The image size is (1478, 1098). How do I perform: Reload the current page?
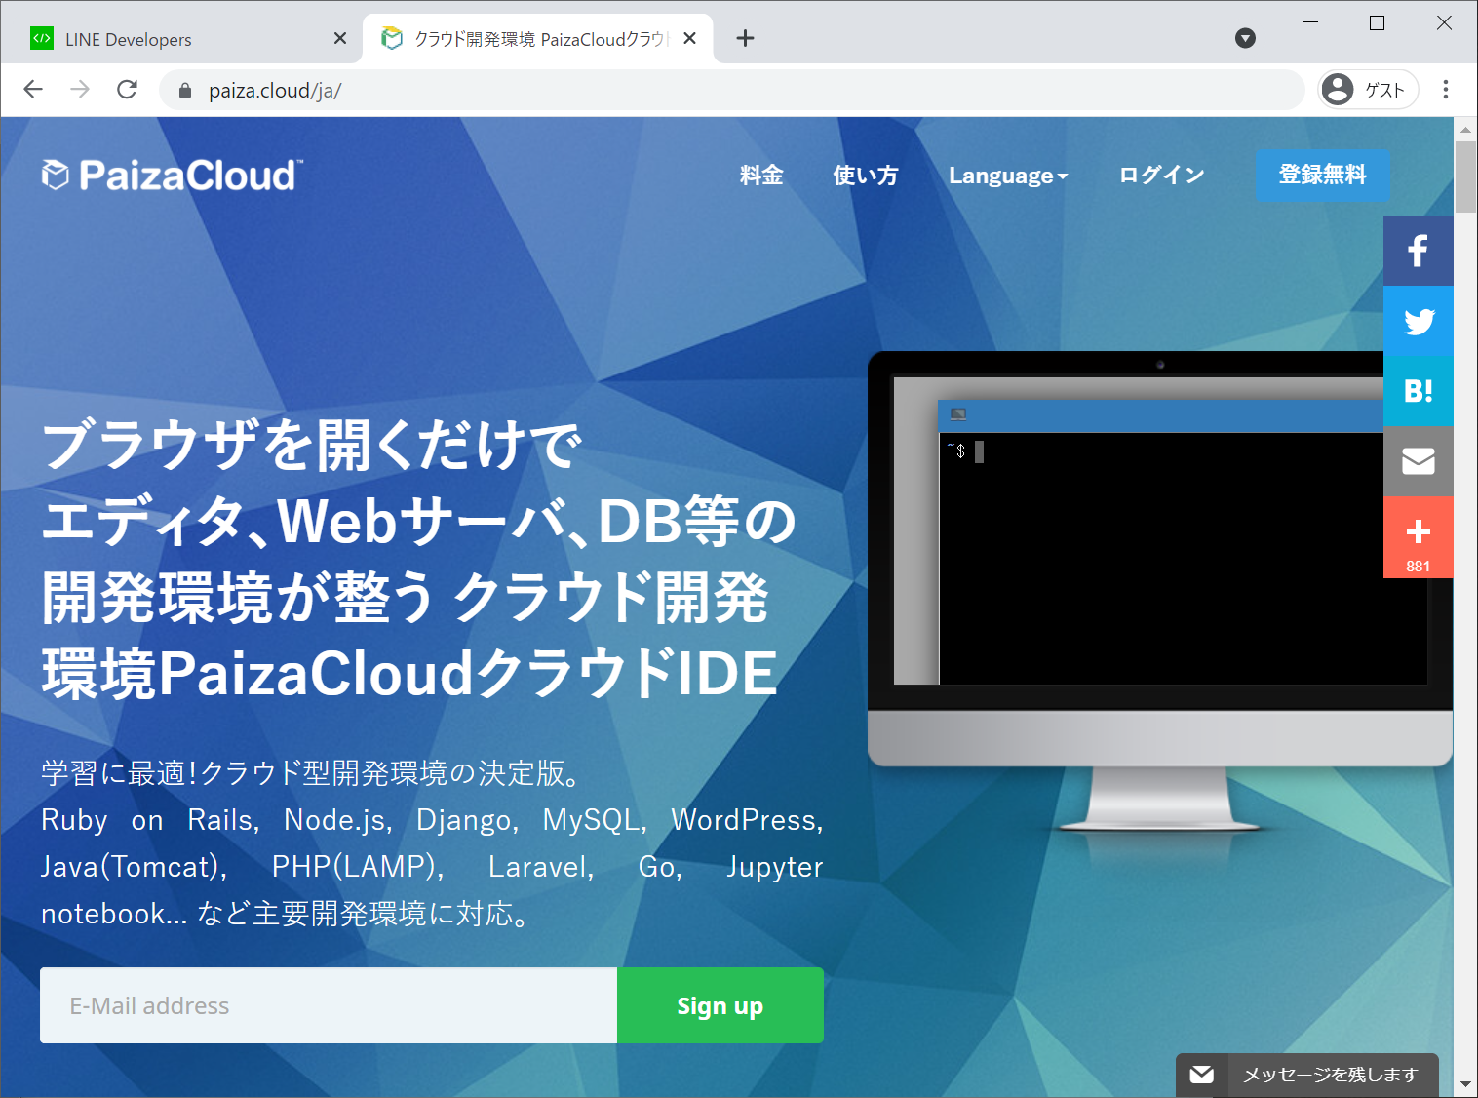(x=127, y=90)
